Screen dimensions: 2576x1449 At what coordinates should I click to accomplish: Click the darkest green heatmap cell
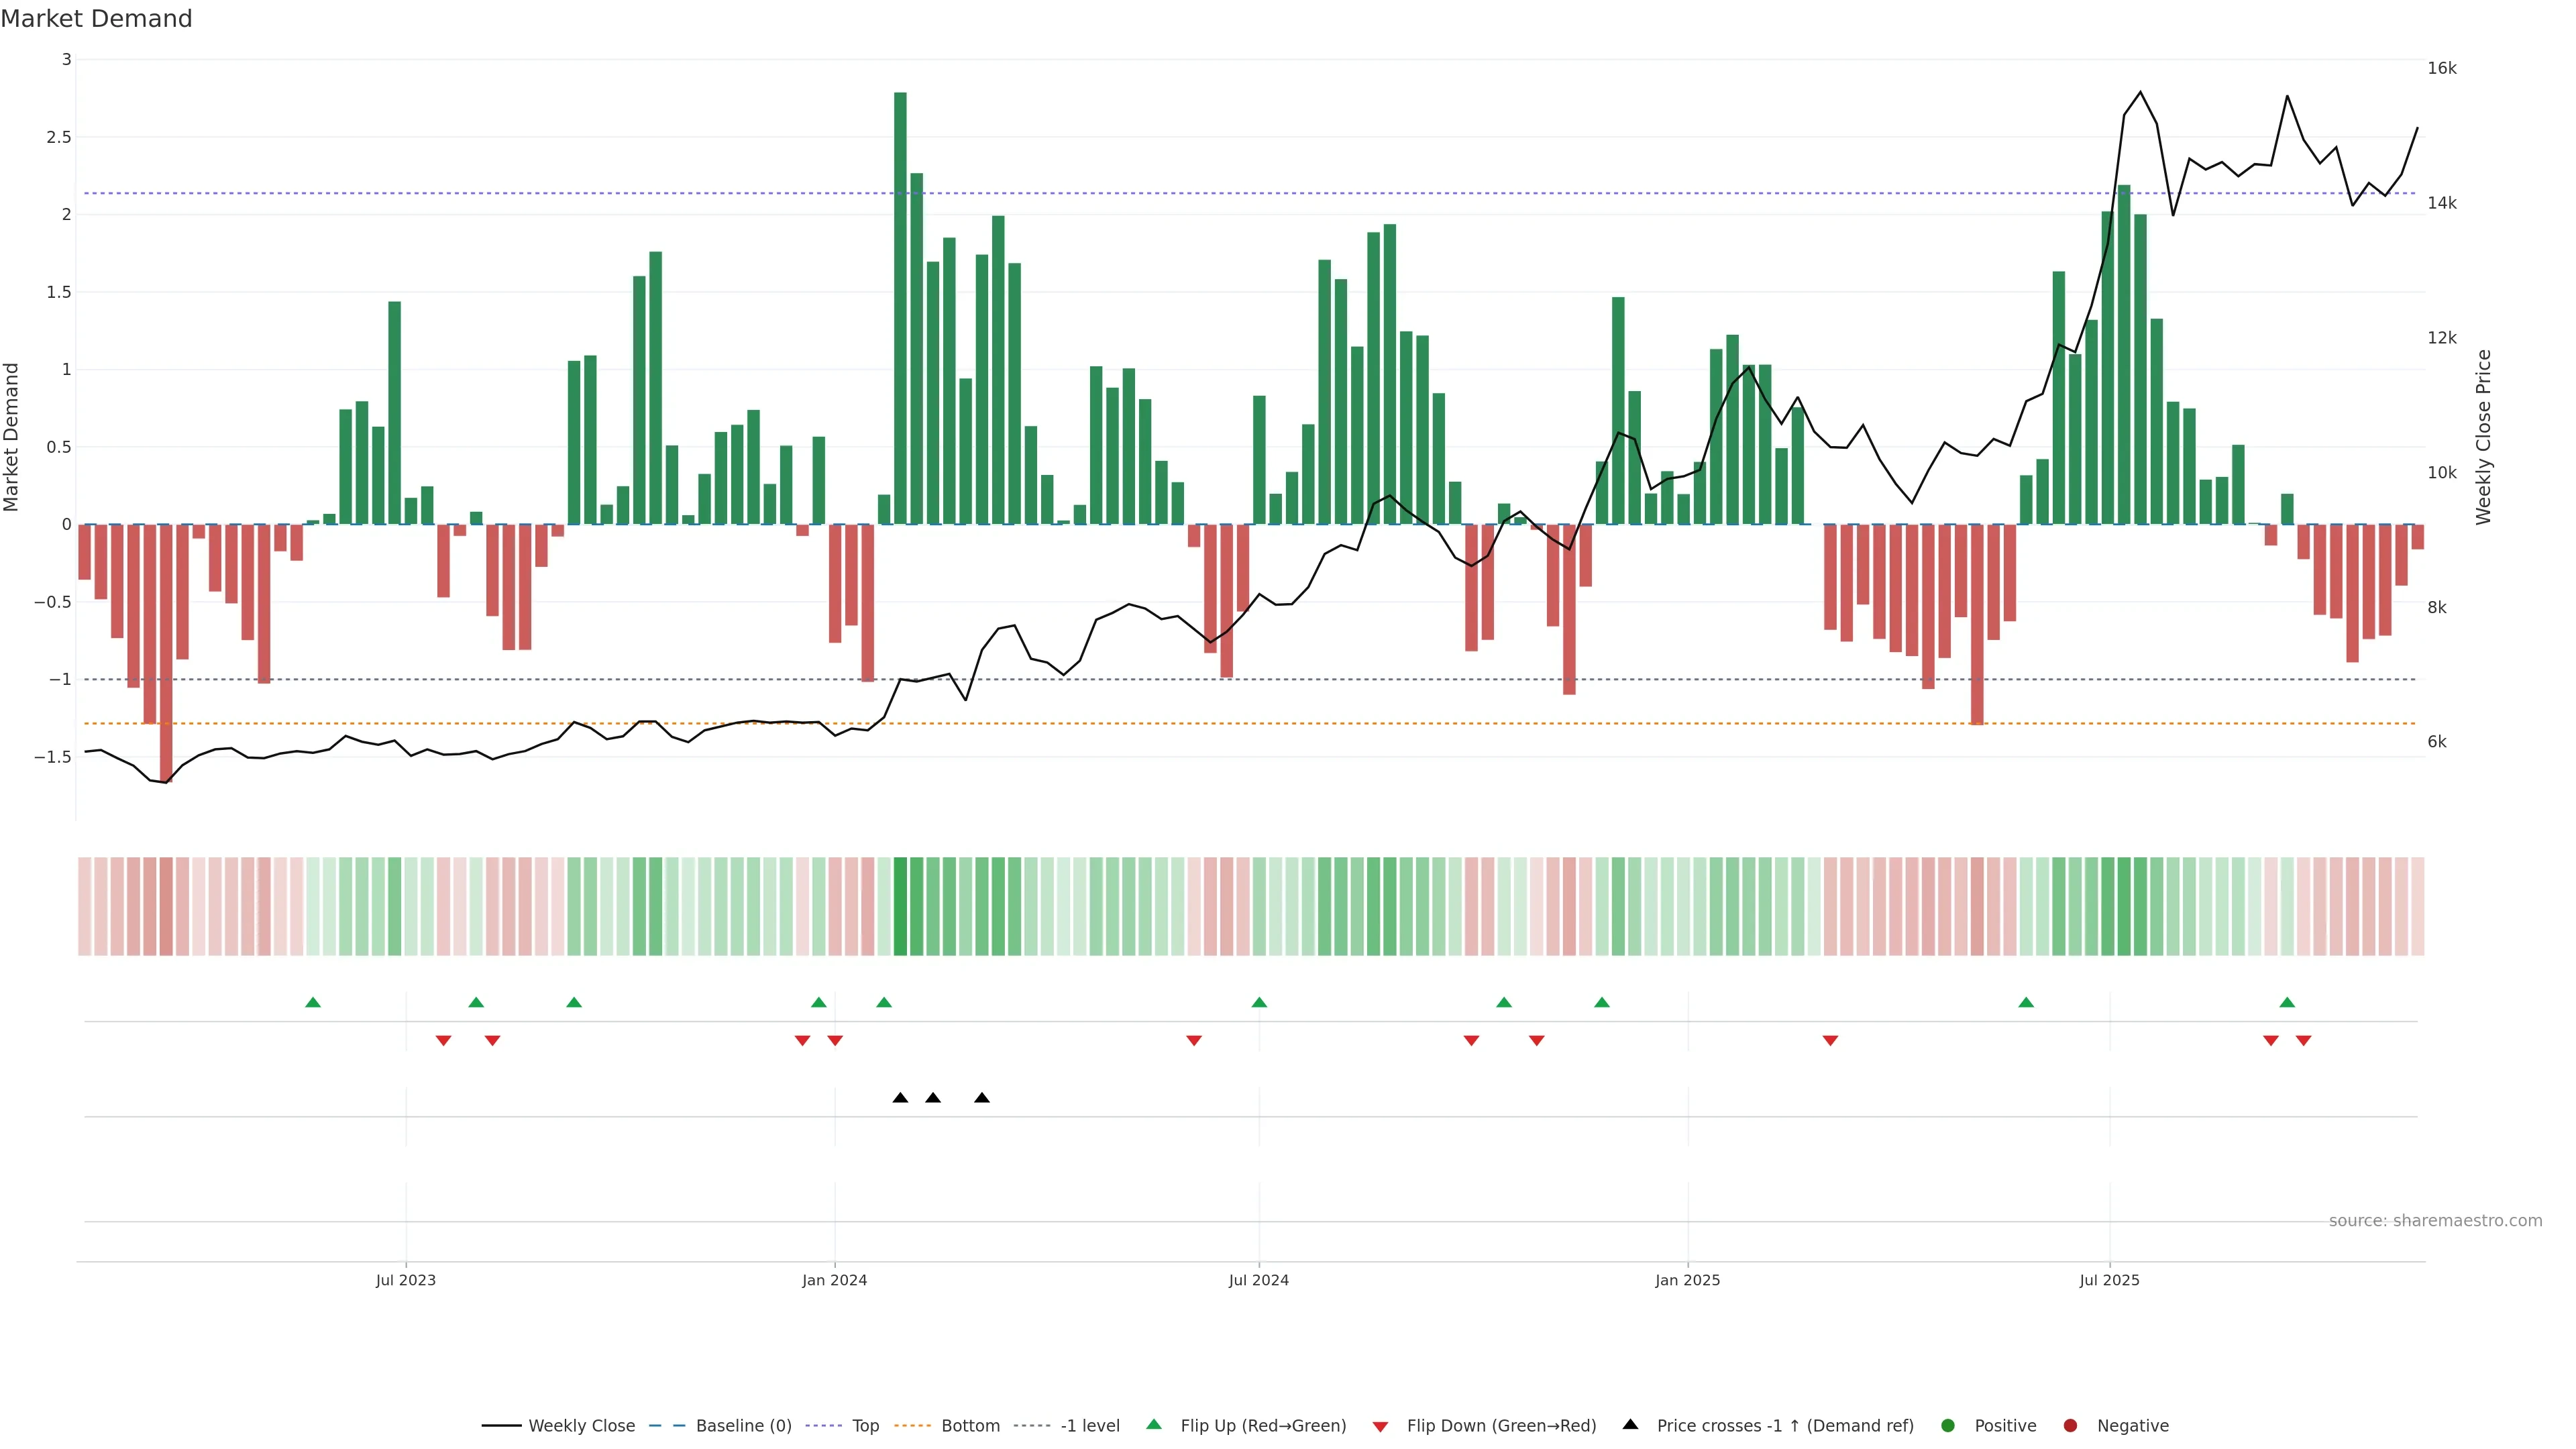[900, 906]
